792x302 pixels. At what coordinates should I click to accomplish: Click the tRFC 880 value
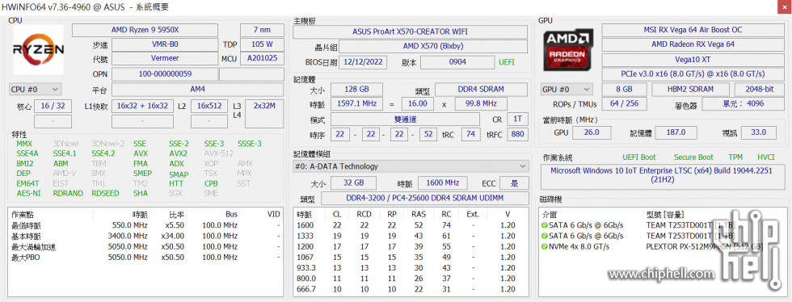[x=517, y=134]
